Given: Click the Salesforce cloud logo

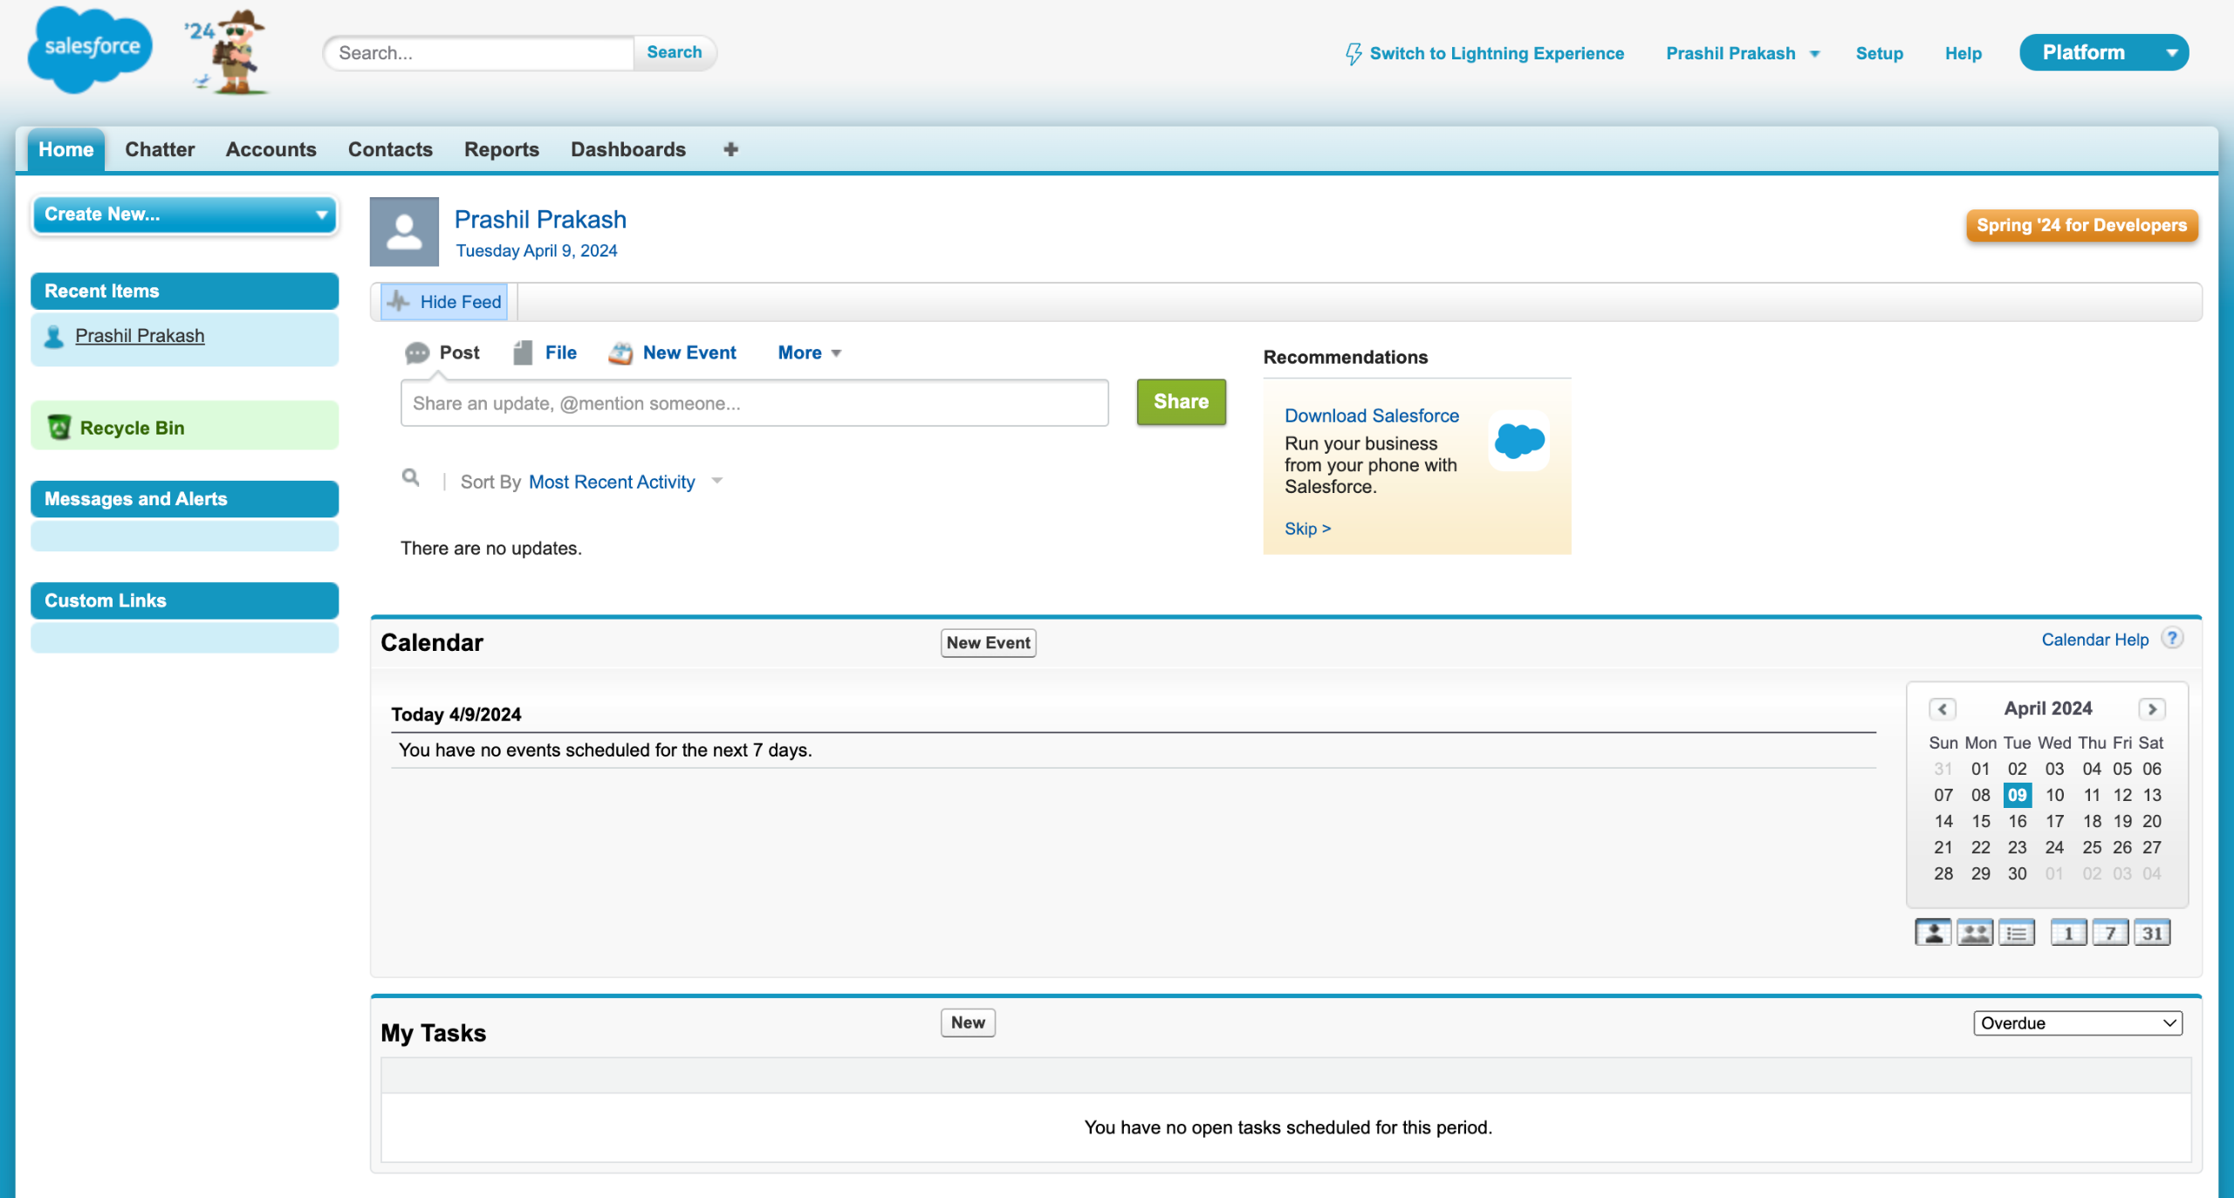Looking at the screenshot, I should point(90,50).
